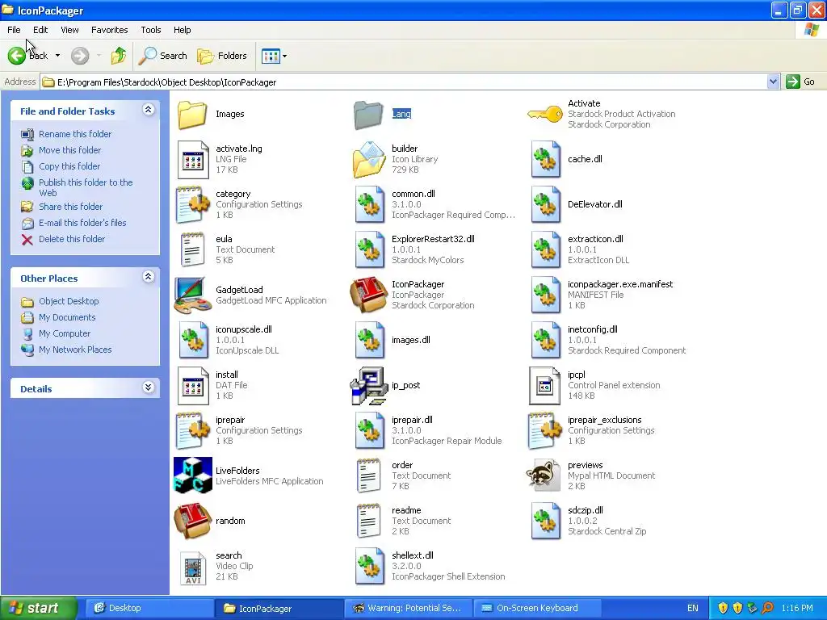Click the ip_post computer icon
827x620 pixels.
click(x=368, y=385)
